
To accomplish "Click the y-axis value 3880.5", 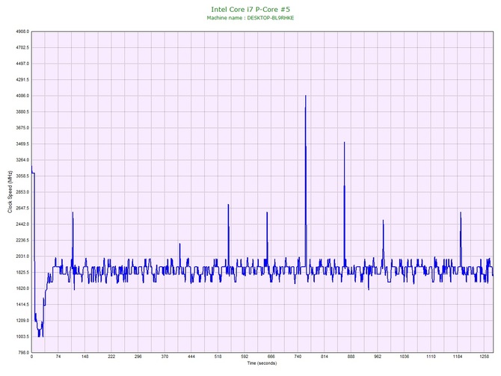I will 22,112.
